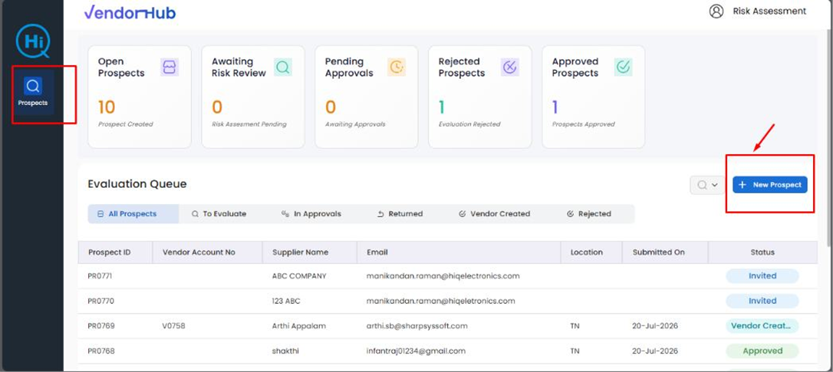Select prospect PR0770
Image resolution: width=833 pixels, height=372 pixels.
(100, 301)
